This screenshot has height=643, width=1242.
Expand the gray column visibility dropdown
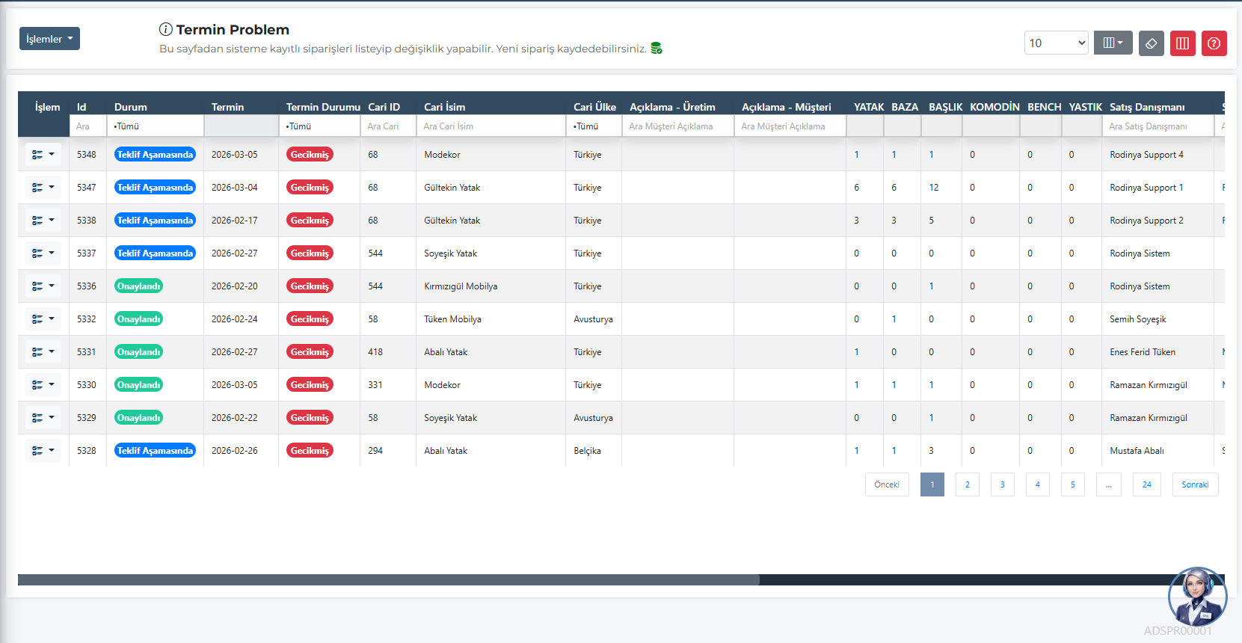[1113, 43]
